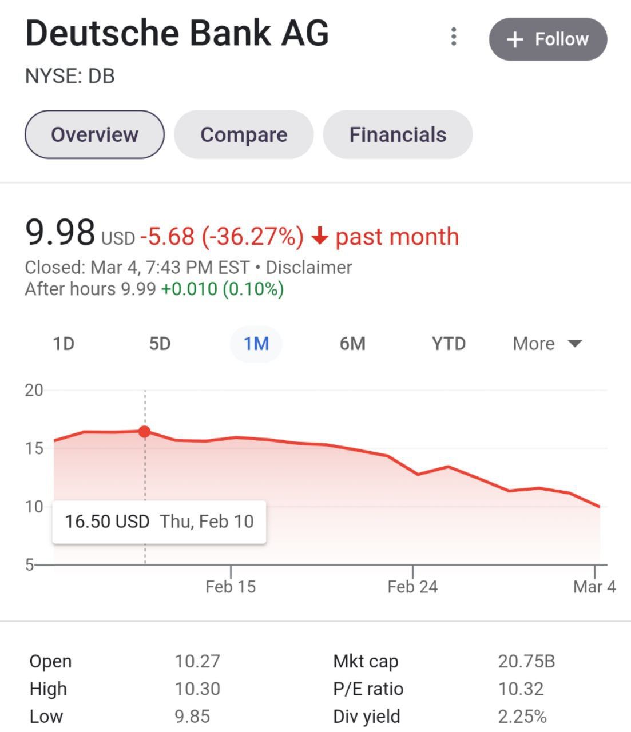Select the 1D time range
631x732 pixels.
pyautogui.click(x=64, y=344)
